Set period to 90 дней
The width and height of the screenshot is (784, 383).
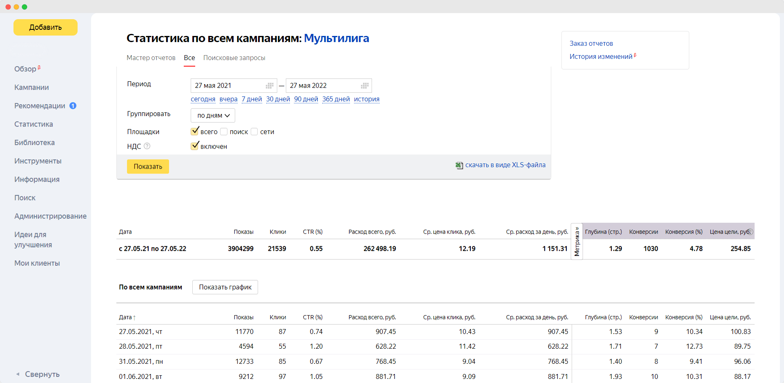(306, 99)
